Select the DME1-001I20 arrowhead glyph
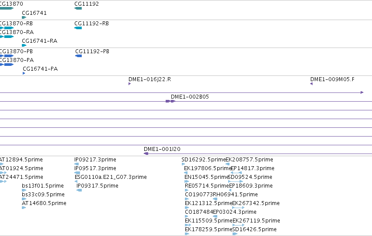Image resolution: width=372 pixels, height=236 pixels. click(x=146, y=154)
